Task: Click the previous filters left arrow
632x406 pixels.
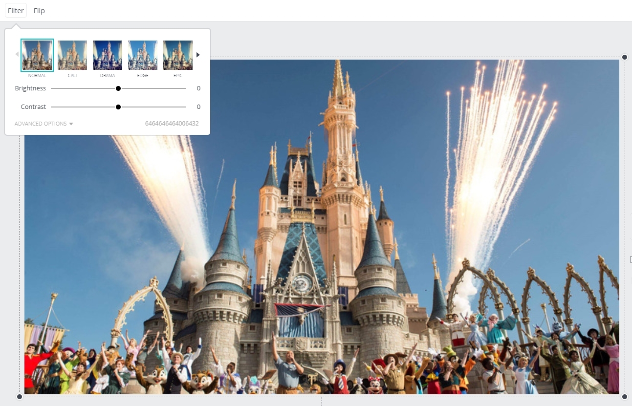Action: 17,55
